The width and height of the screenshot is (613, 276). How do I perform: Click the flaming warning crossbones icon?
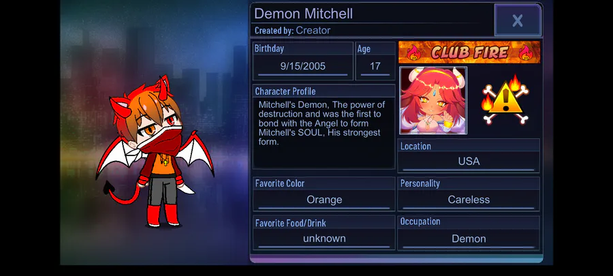click(505, 99)
